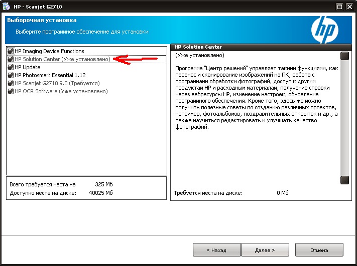Click the HP installer icon in the title bar
The image size is (357, 266).
(6, 7)
